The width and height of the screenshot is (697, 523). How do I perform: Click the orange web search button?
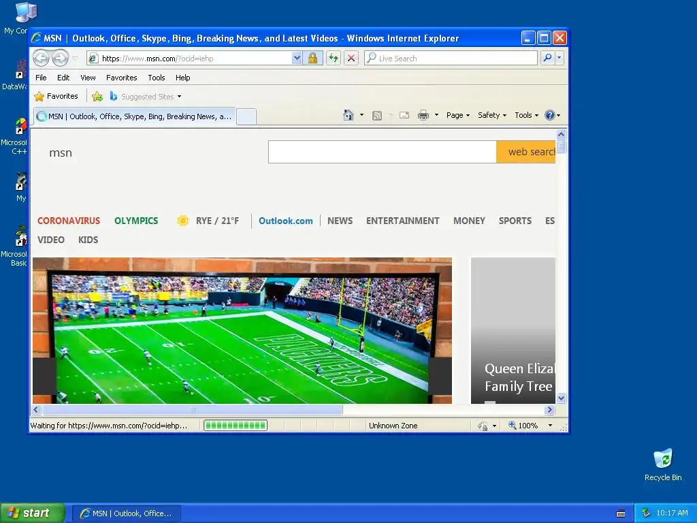[526, 152]
